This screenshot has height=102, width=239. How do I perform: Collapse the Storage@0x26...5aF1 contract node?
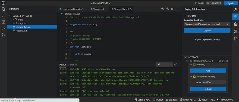(x=187, y=61)
